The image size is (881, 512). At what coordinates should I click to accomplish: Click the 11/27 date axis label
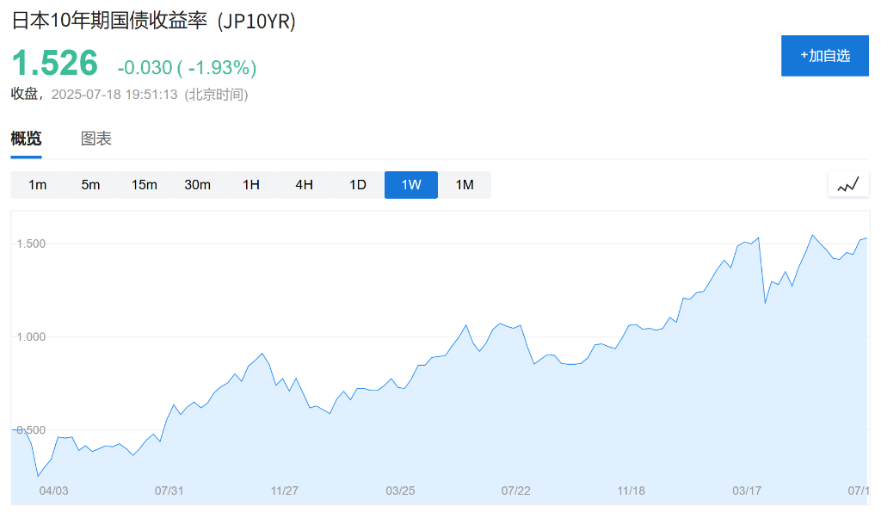tap(284, 490)
